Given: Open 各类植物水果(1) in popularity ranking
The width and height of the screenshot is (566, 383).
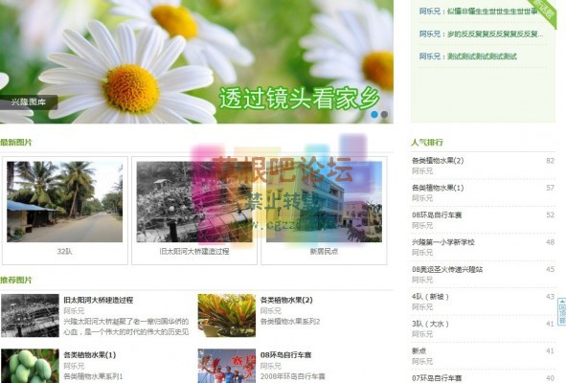Looking at the screenshot, I should point(438,188).
